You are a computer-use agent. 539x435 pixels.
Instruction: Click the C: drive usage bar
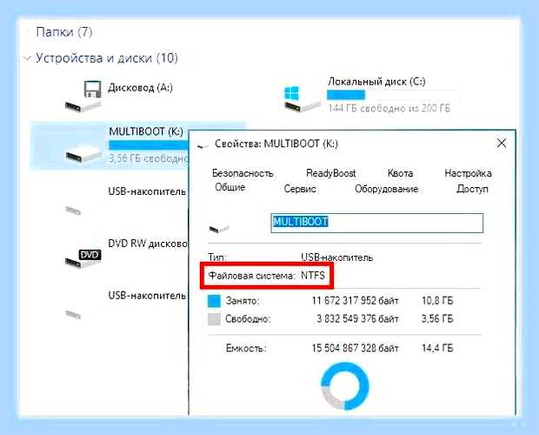[393, 95]
